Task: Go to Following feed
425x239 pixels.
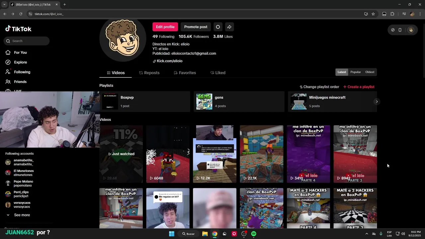Action: tap(22, 72)
